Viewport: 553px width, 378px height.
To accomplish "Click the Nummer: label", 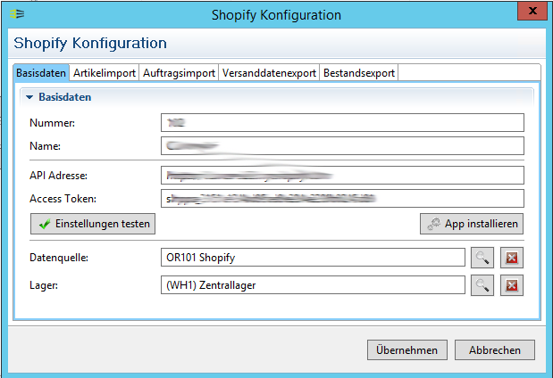I will tap(52, 123).
